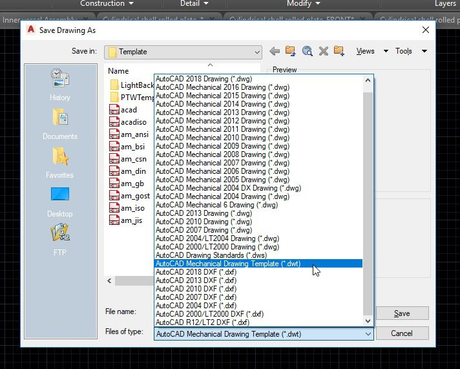Choose AutoCAD 2013 Drawing (*.dwg) type
This screenshot has width=460, height=369.
click(258, 213)
